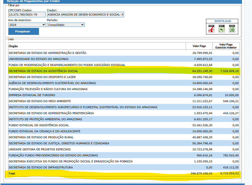Select row Secretaria de Estado de Administração Penitenciária
The width and height of the screenshot is (252, 185).
[124, 113]
